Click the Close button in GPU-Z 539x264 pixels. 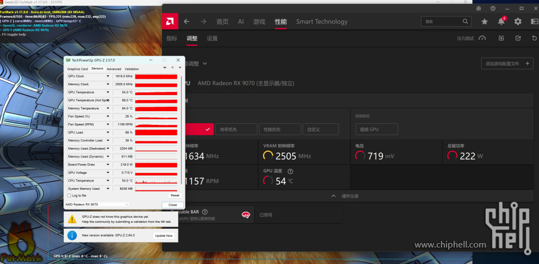pos(172,205)
